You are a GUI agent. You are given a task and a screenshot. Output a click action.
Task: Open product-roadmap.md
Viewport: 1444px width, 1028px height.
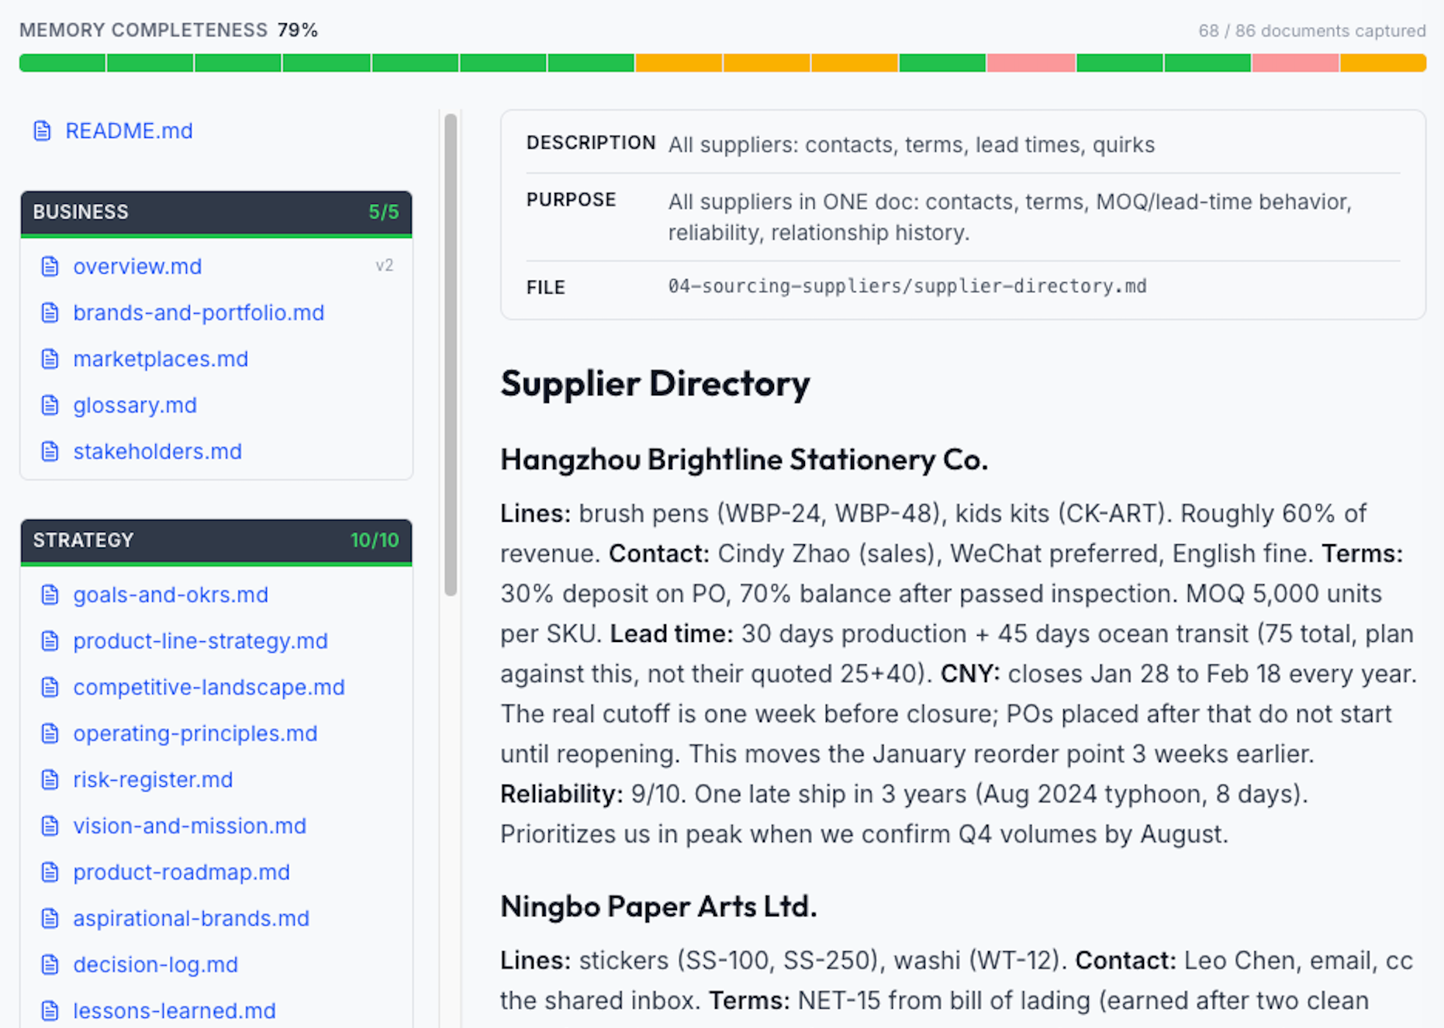181,872
